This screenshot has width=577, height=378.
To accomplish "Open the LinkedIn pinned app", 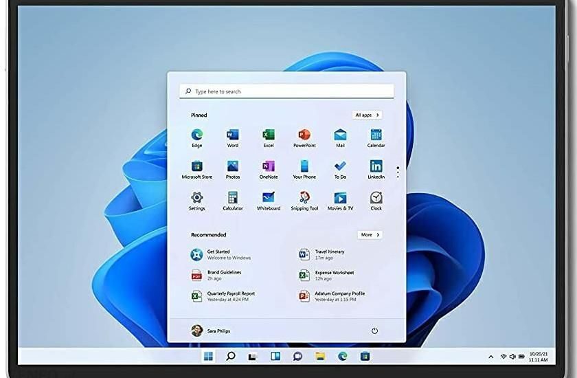I will pos(376,169).
